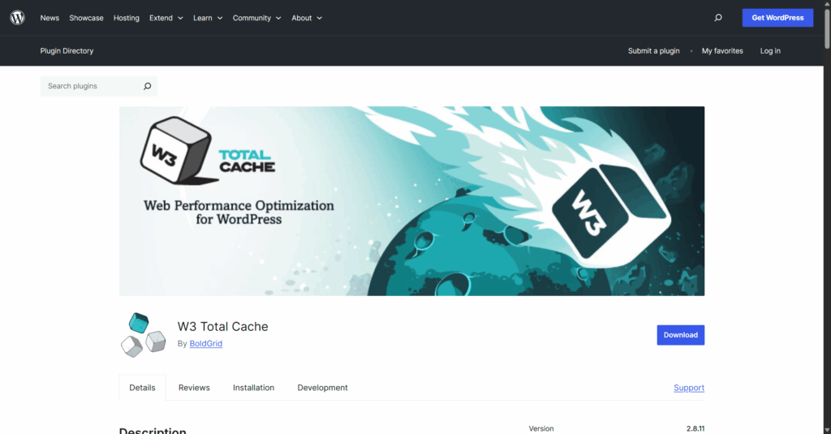Screen dimensions: 831x434
Task: Open the Hosting page
Action: point(126,18)
